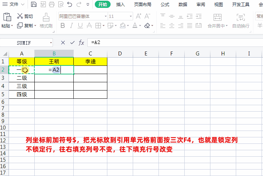Image resolution: width=263 pixels, height=176 pixels.
Task: Open the 数据 tab
Action: 183,4
